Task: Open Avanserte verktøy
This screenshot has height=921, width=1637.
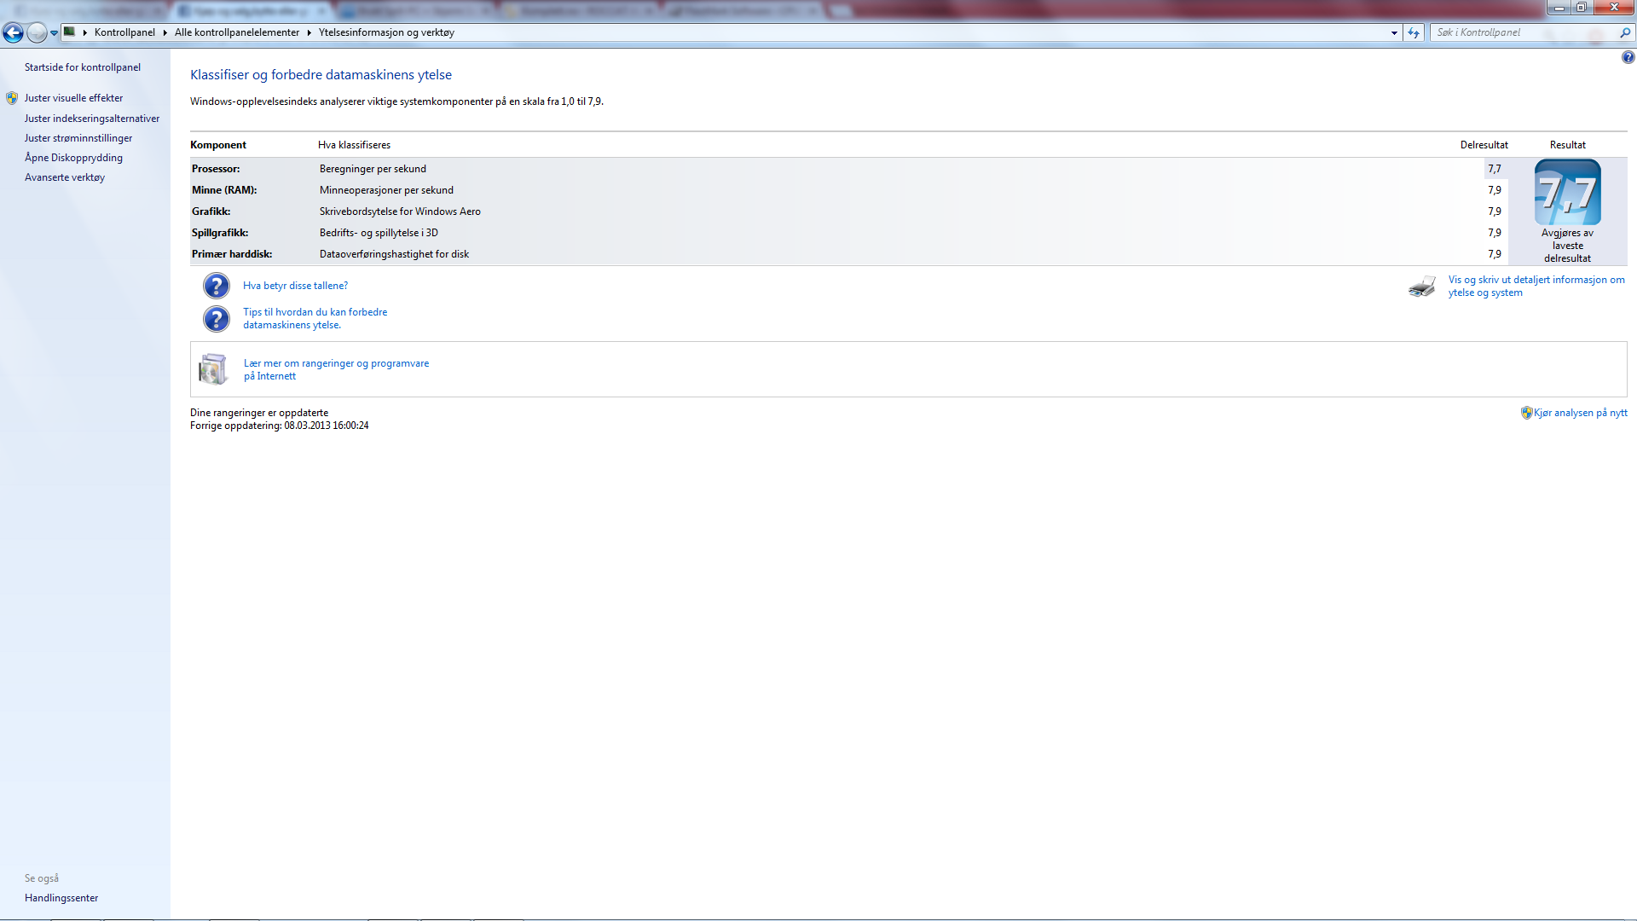Action: click(x=65, y=177)
